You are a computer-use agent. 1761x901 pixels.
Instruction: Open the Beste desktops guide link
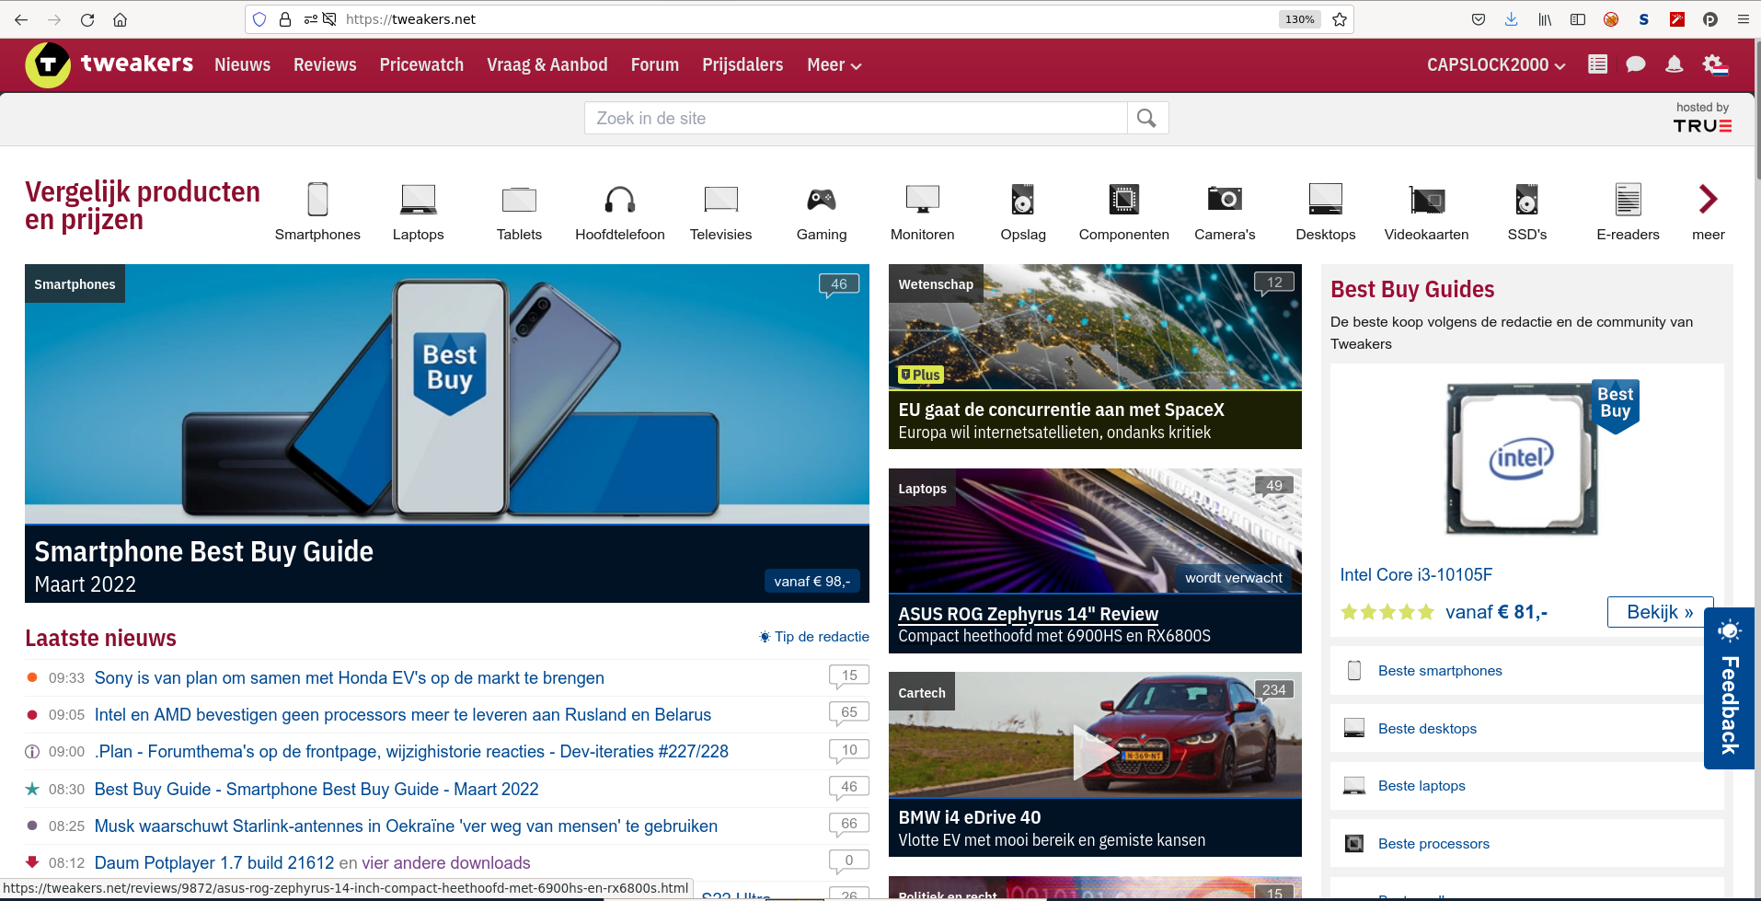click(x=1427, y=729)
